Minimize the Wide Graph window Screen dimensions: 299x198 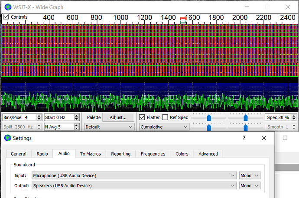(x=247, y=7)
